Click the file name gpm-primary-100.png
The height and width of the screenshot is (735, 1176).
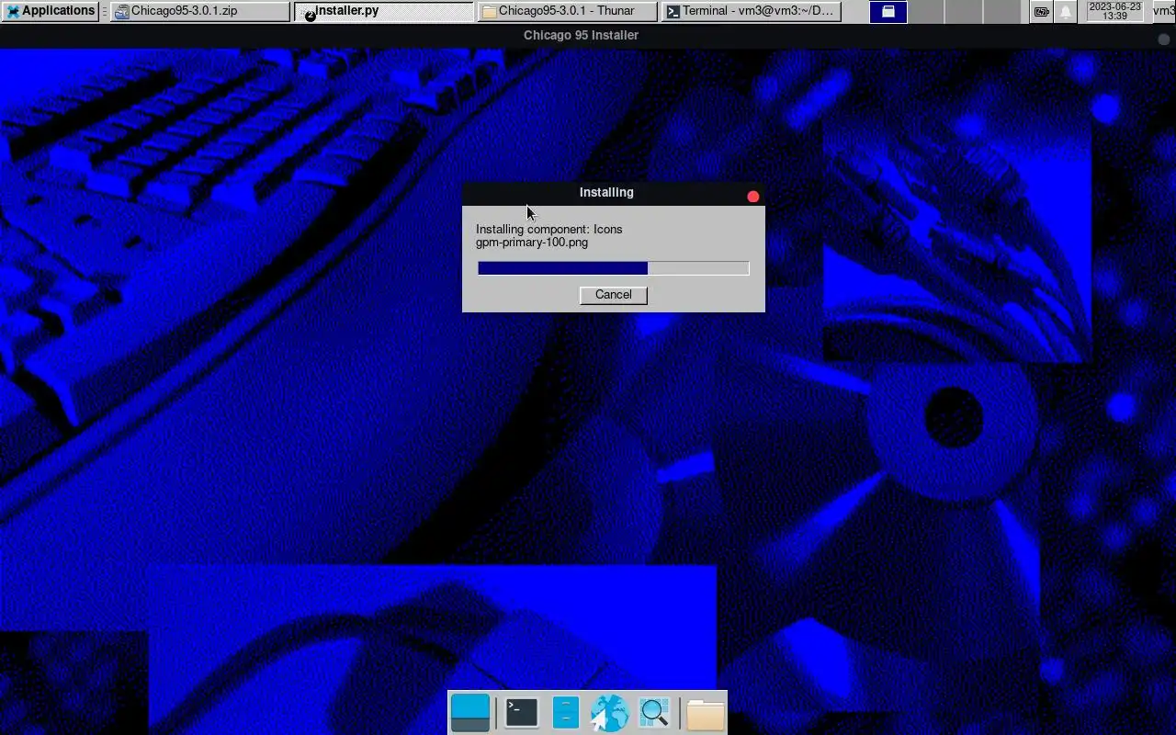point(532,243)
